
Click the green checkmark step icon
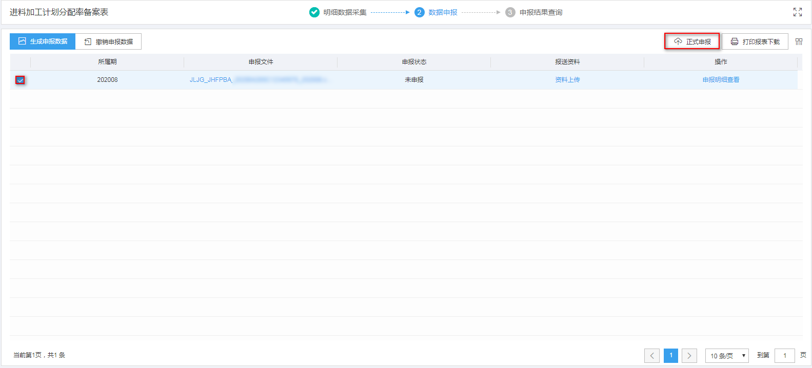(x=314, y=12)
